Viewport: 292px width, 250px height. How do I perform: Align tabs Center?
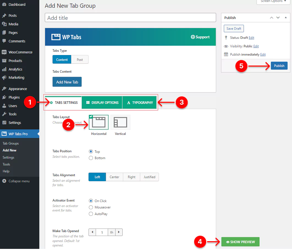(114, 177)
